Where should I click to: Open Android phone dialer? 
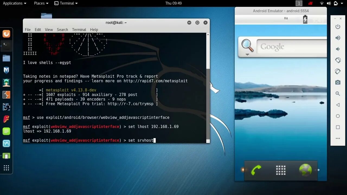click(x=256, y=170)
